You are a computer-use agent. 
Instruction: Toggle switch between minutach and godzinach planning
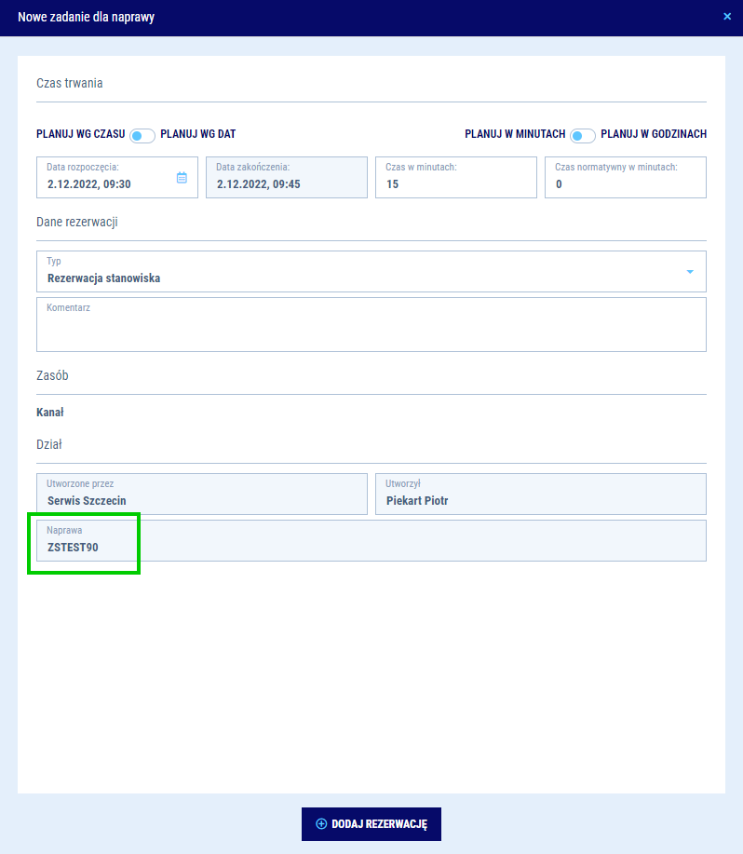(583, 135)
